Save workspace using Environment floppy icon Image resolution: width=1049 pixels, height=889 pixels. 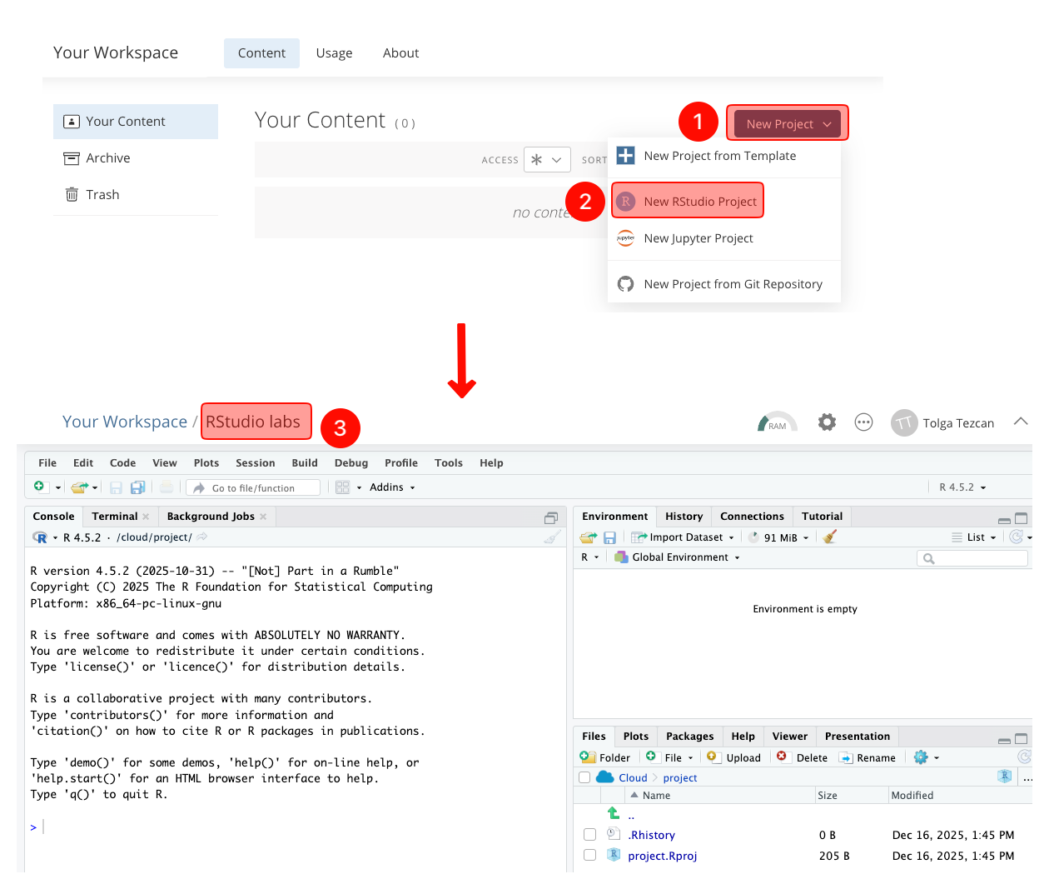tap(609, 537)
